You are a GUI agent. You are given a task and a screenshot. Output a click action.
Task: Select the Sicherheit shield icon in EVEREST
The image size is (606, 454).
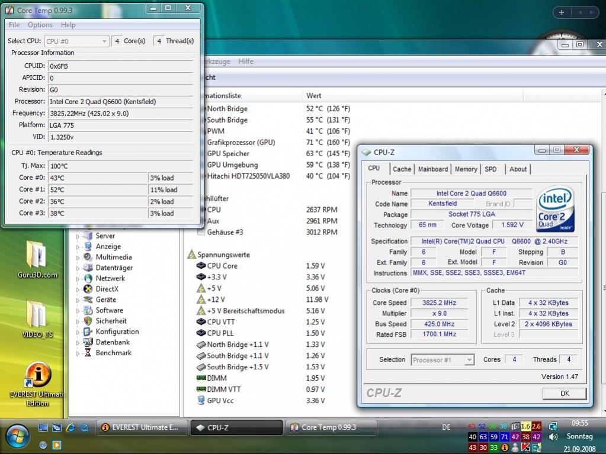pyautogui.click(x=88, y=320)
